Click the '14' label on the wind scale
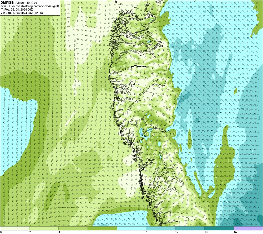The image size is (263, 234). click(206, 232)
